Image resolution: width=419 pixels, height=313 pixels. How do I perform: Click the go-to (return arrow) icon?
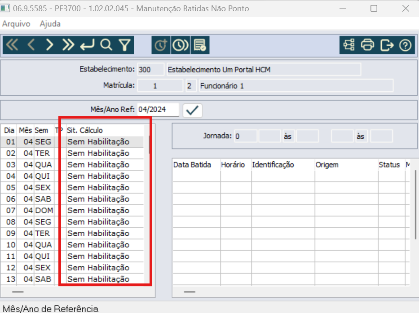click(x=87, y=45)
